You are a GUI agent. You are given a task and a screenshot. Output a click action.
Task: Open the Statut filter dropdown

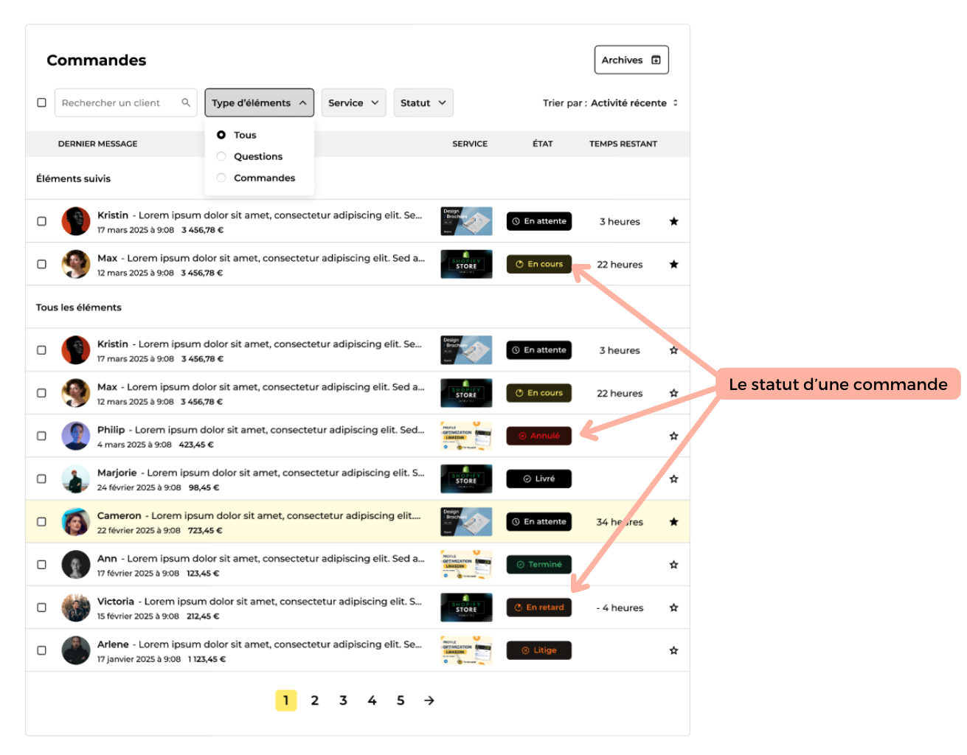(423, 102)
